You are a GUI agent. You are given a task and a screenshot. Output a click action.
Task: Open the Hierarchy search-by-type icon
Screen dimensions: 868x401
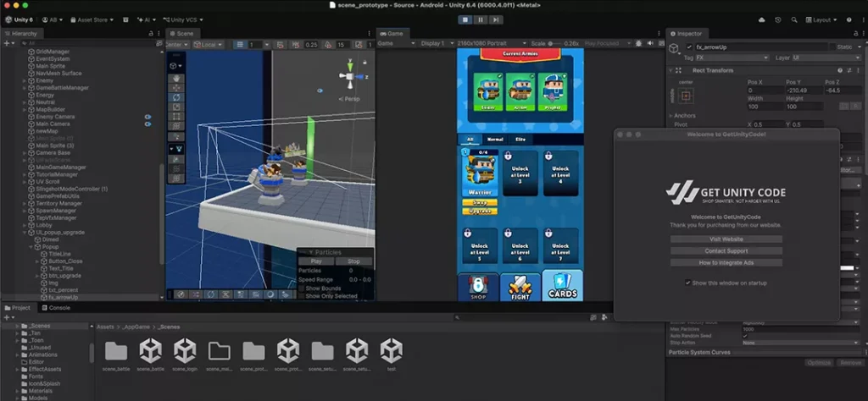click(160, 43)
